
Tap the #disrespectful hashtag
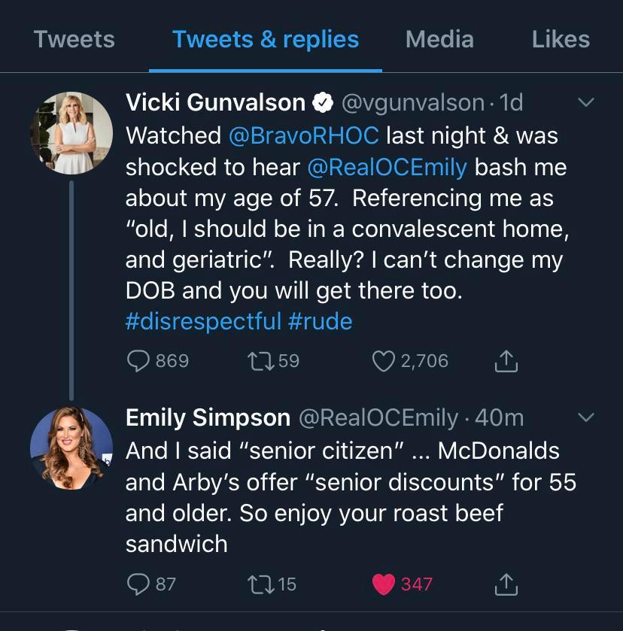[203, 322]
